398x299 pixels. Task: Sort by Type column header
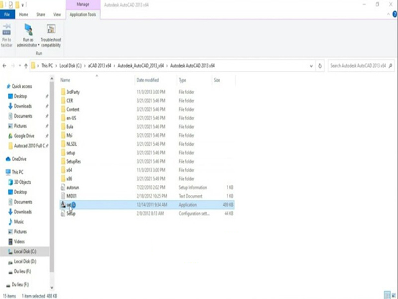pyautogui.click(x=182, y=80)
